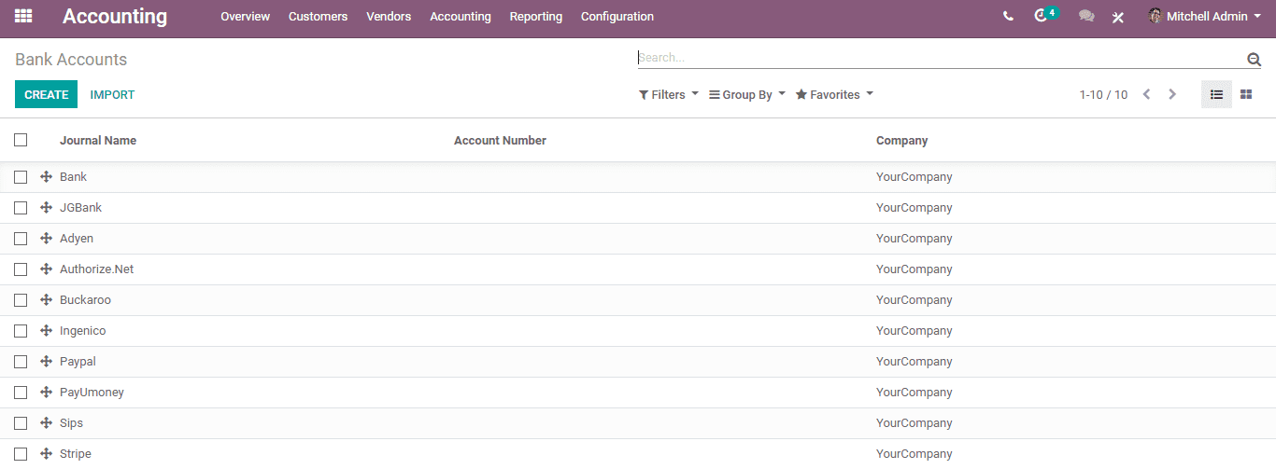Open the Group By dropdown
Viewport: 1276px width, 469px height.
pyautogui.click(x=747, y=94)
